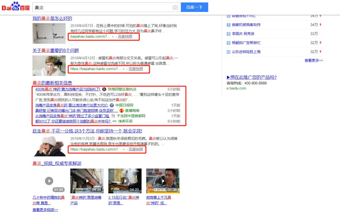Screen dimensions: 340x215
Task: Play the 04:34 video thumbnail
Action: (x=87, y=181)
